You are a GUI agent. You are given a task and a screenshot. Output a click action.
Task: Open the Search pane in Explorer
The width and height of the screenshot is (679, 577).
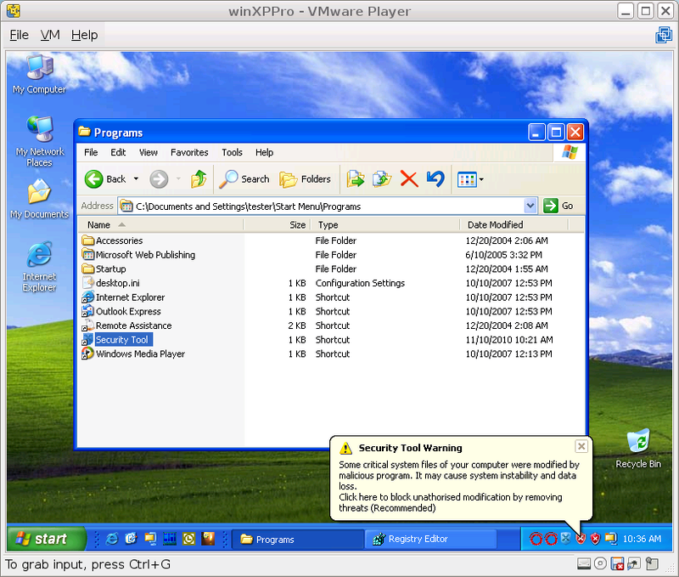244,179
